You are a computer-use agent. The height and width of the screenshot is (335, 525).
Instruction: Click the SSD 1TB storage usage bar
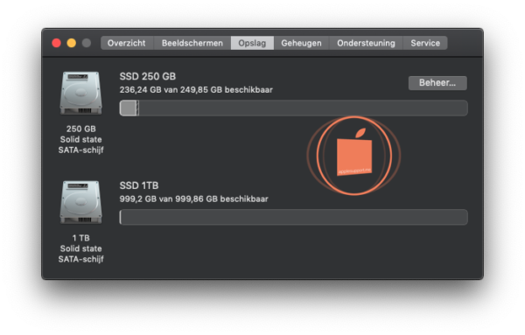pos(294,217)
